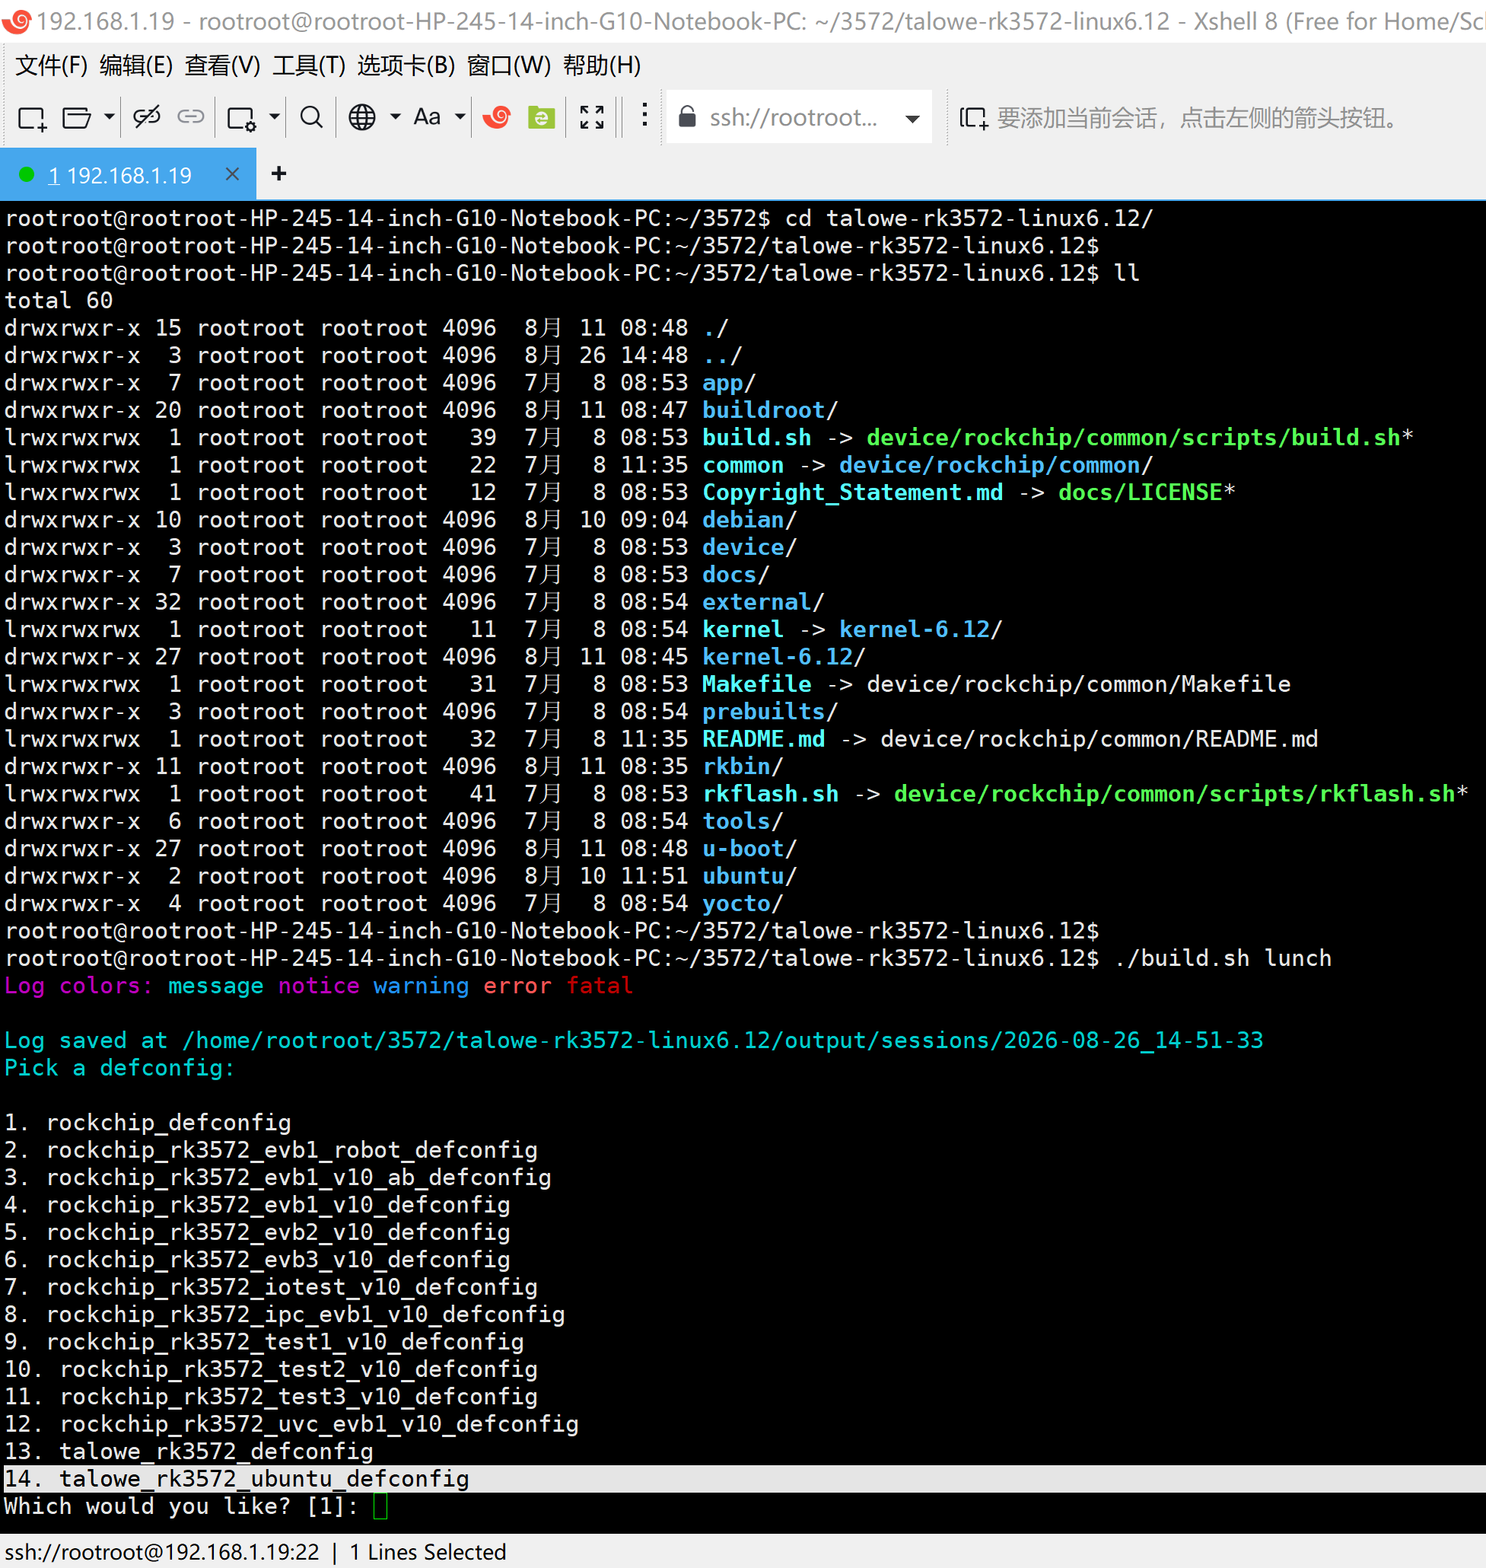
Task: Click 'debian/' directory name
Action: (x=749, y=519)
